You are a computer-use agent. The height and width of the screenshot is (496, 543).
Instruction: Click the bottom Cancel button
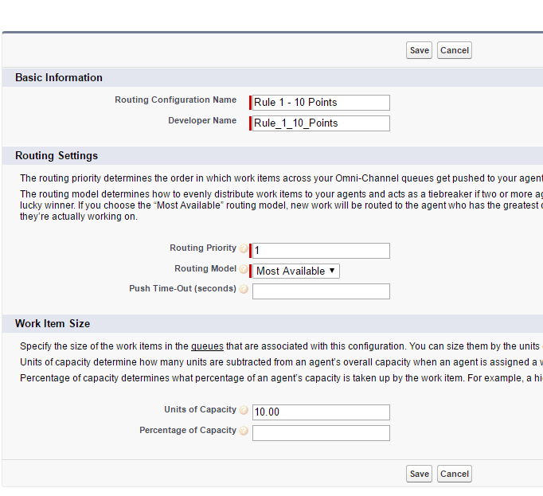point(455,474)
